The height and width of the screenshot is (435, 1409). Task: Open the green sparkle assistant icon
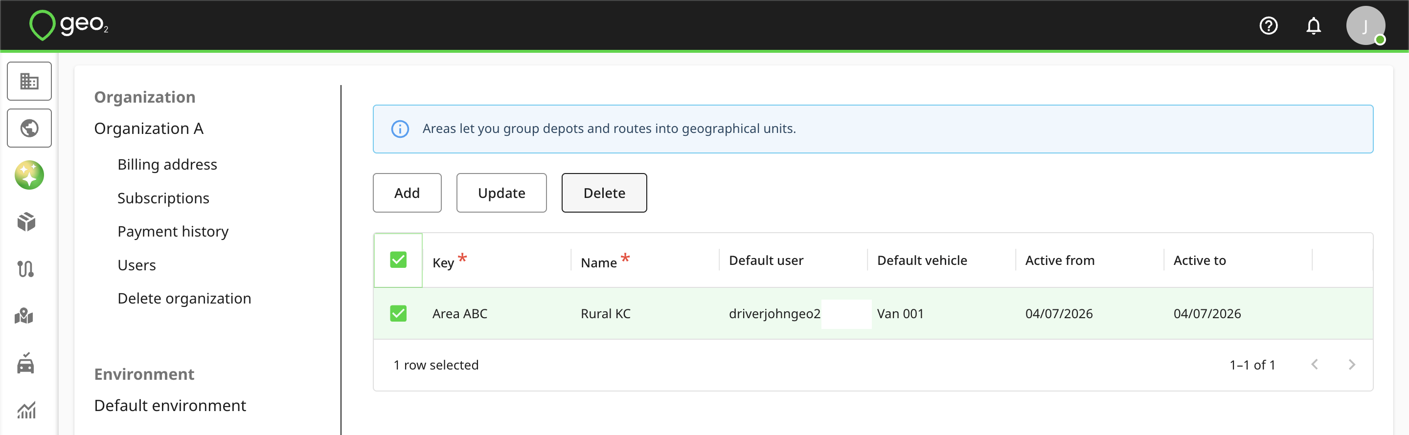click(x=29, y=175)
